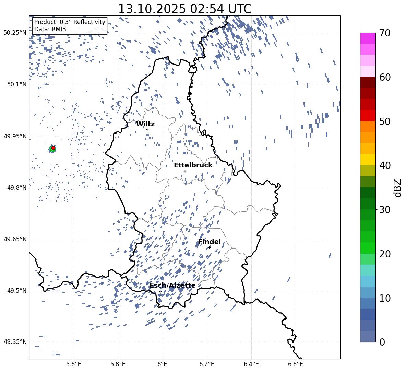Viewport: 406px width, 371px height.
Task: Click the 5.6°E longitude tick label
Action: (74, 364)
